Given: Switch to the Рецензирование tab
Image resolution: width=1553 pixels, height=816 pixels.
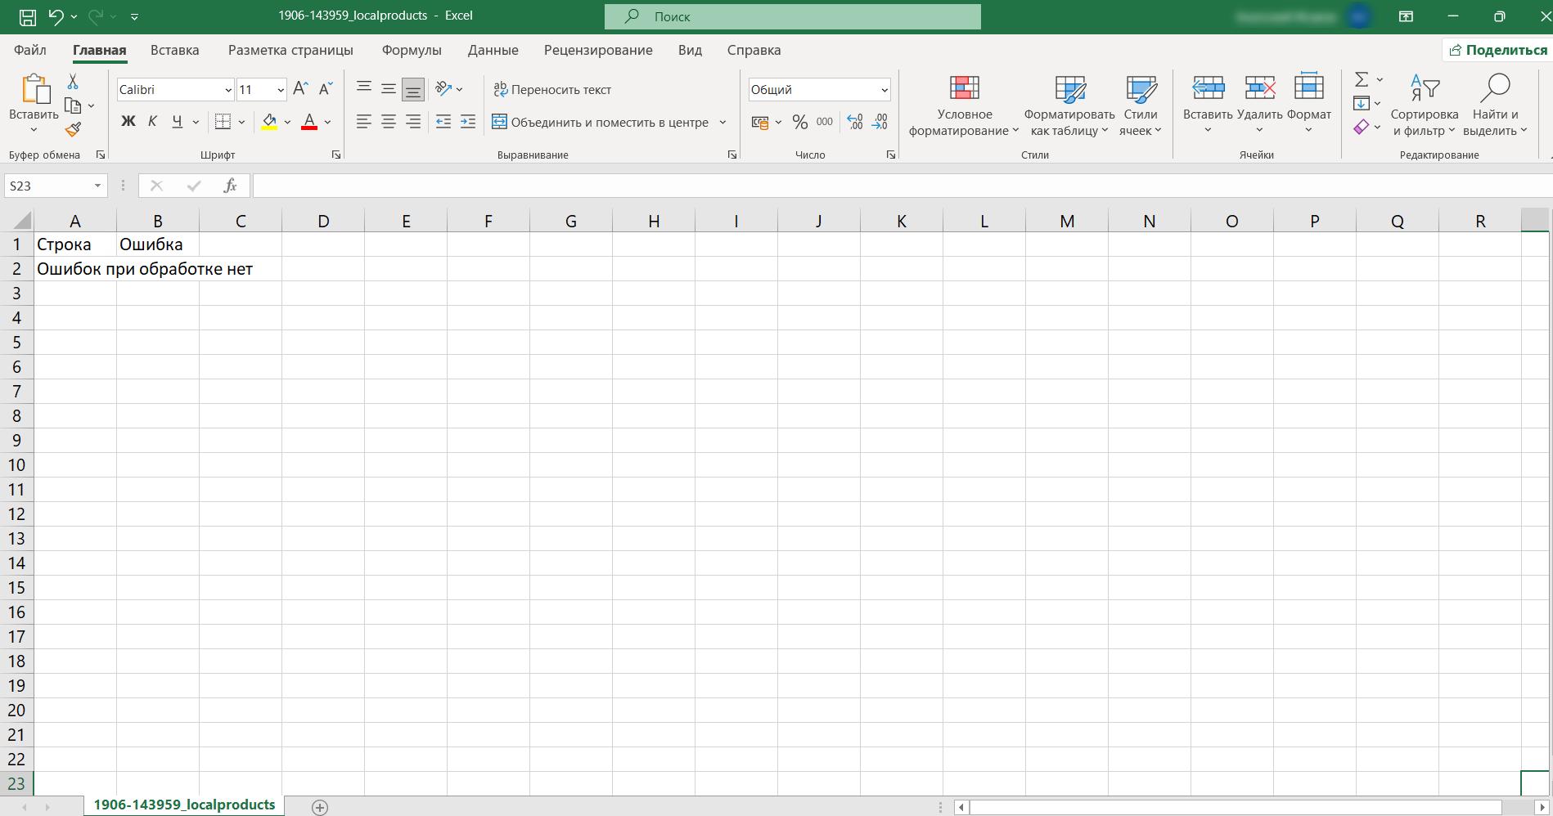Looking at the screenshot, I should point(598,50).
